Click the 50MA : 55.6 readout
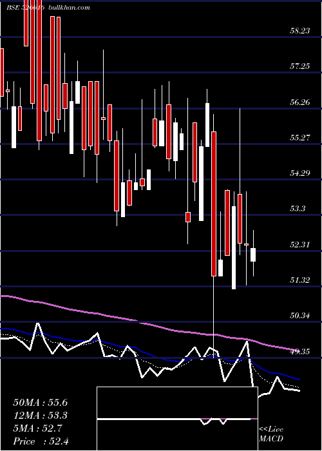 pos(40,403)
